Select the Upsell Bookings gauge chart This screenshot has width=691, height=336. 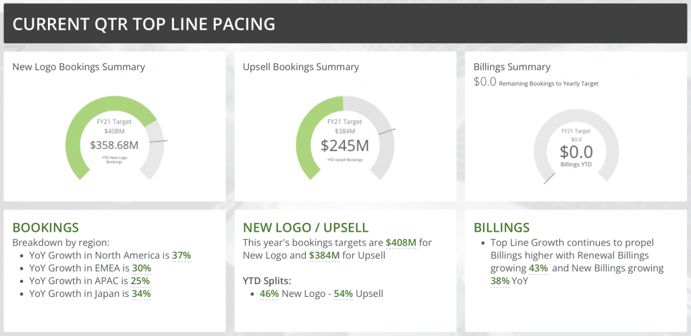click(x=345, y=137)
